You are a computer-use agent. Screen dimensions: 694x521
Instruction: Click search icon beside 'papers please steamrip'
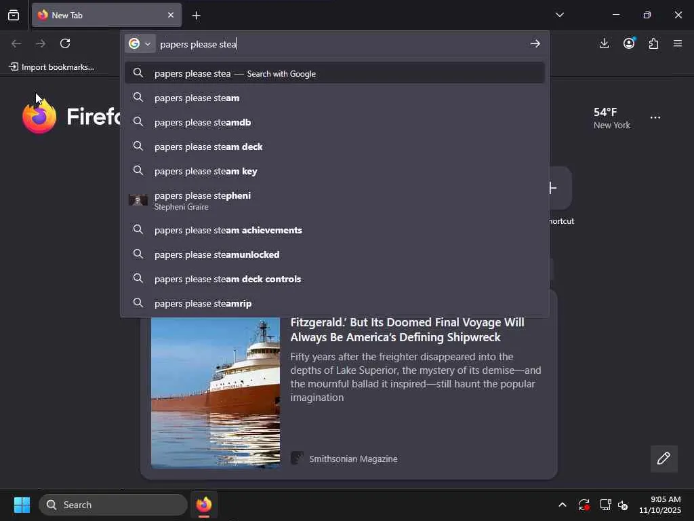pyautogui.click(x=138, y=303)
